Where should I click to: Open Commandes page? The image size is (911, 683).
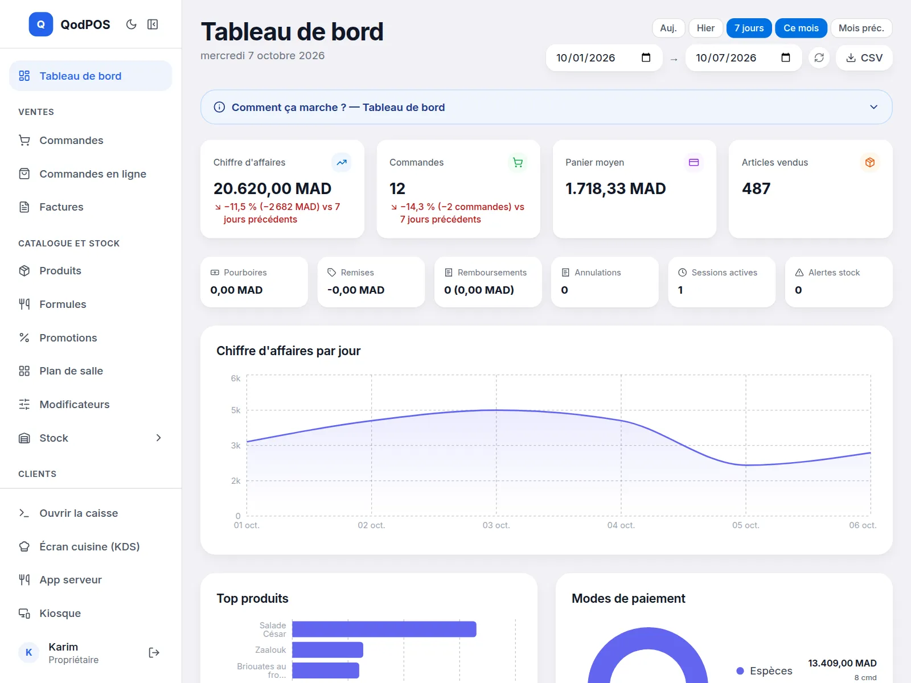coord(91,140)
